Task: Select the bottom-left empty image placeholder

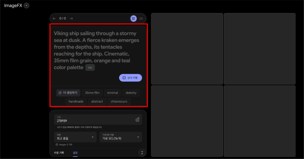Action: [x=187, y=121]
